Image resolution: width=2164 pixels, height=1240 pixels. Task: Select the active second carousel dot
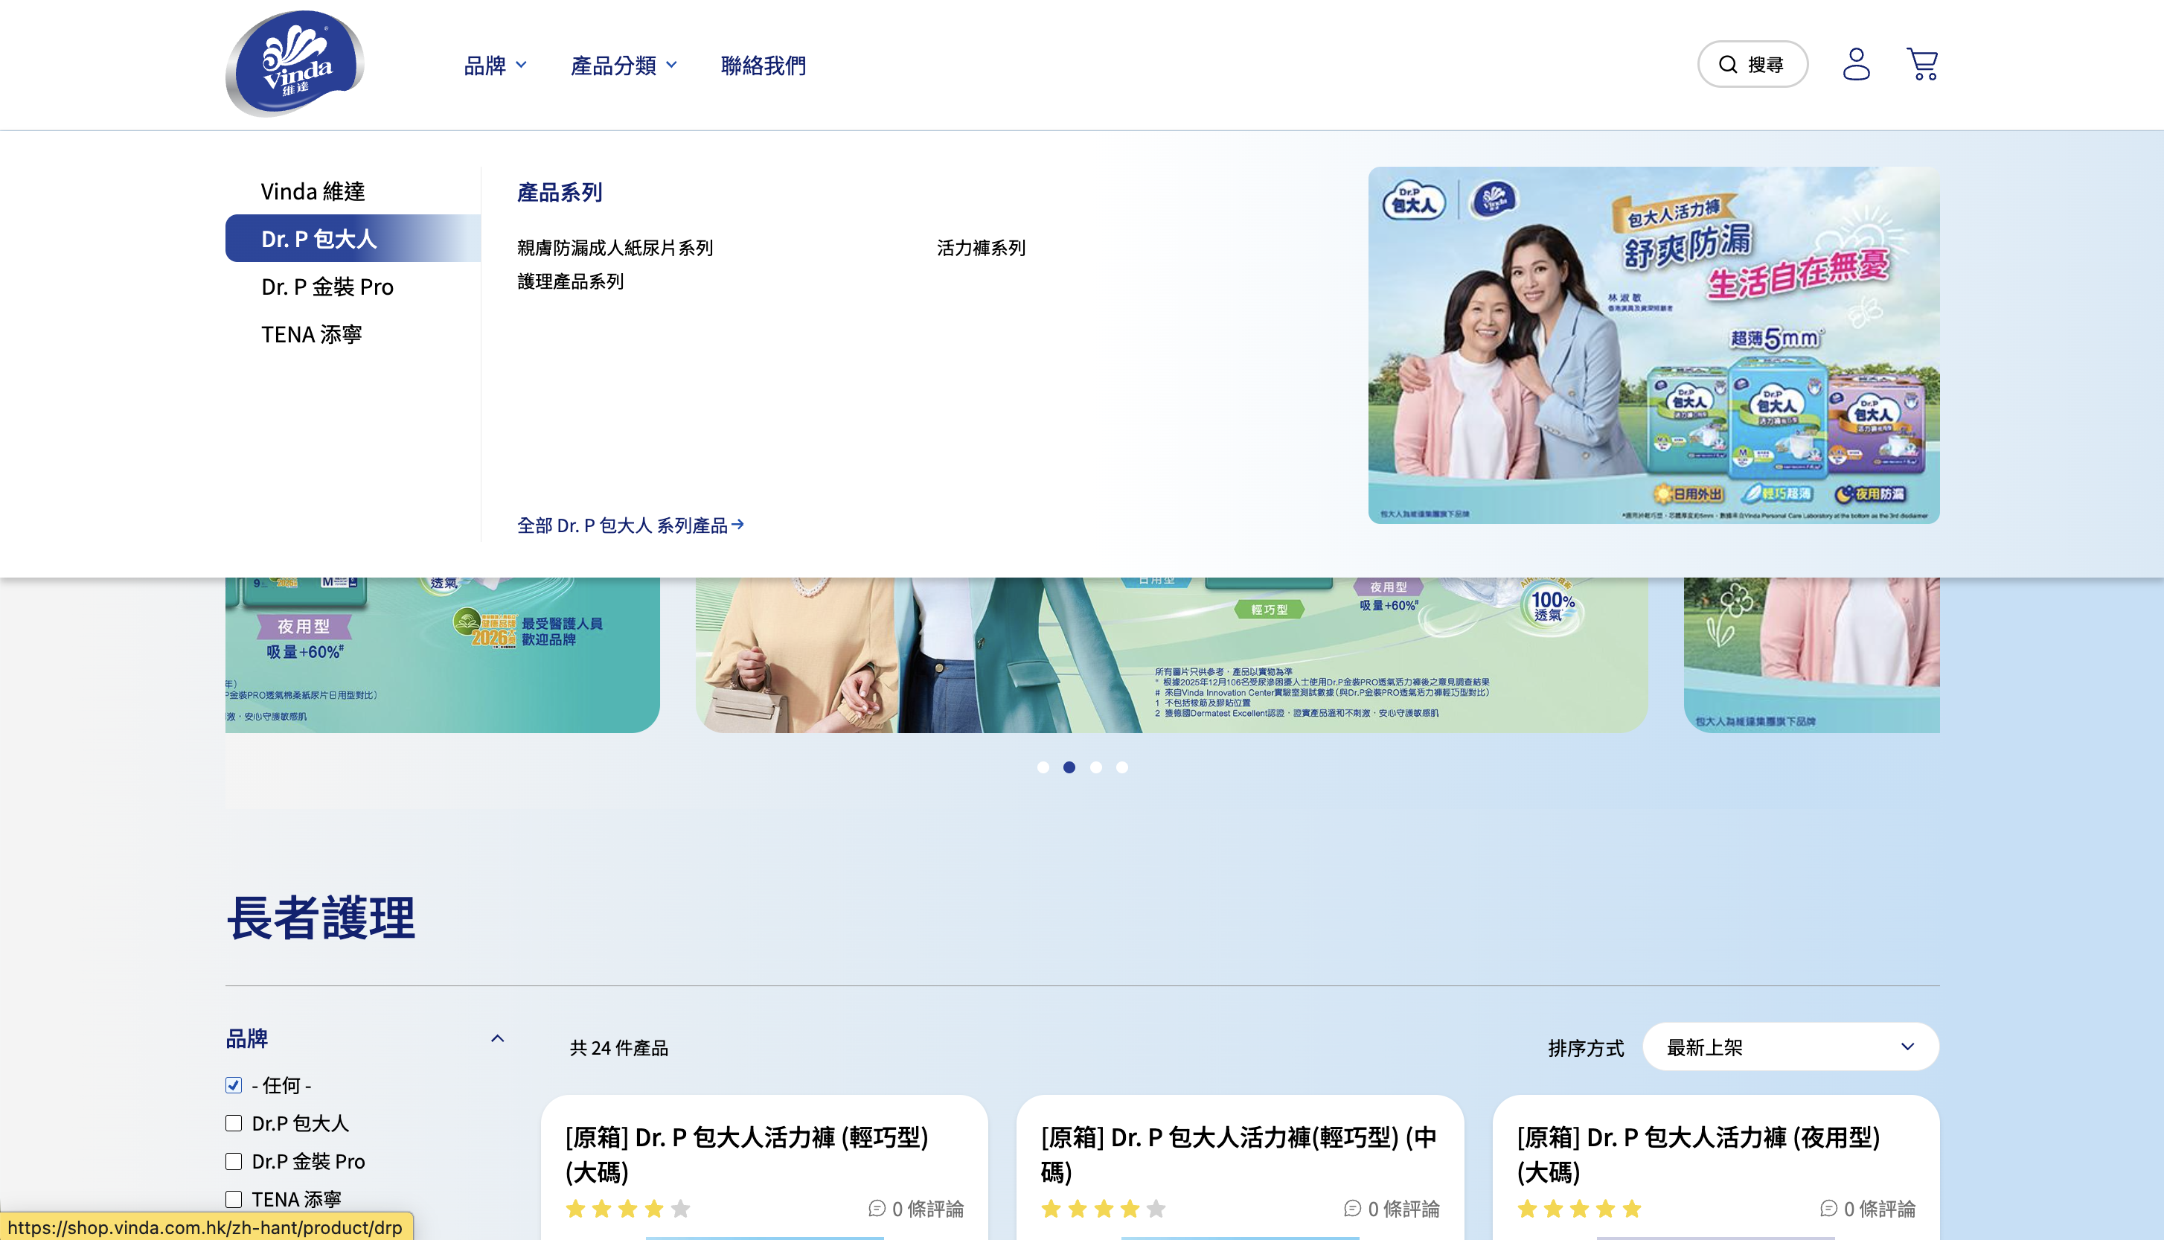point(1069,767)
